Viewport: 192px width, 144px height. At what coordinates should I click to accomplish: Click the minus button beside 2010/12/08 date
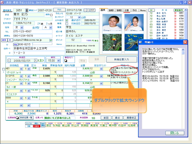point(85,10)
